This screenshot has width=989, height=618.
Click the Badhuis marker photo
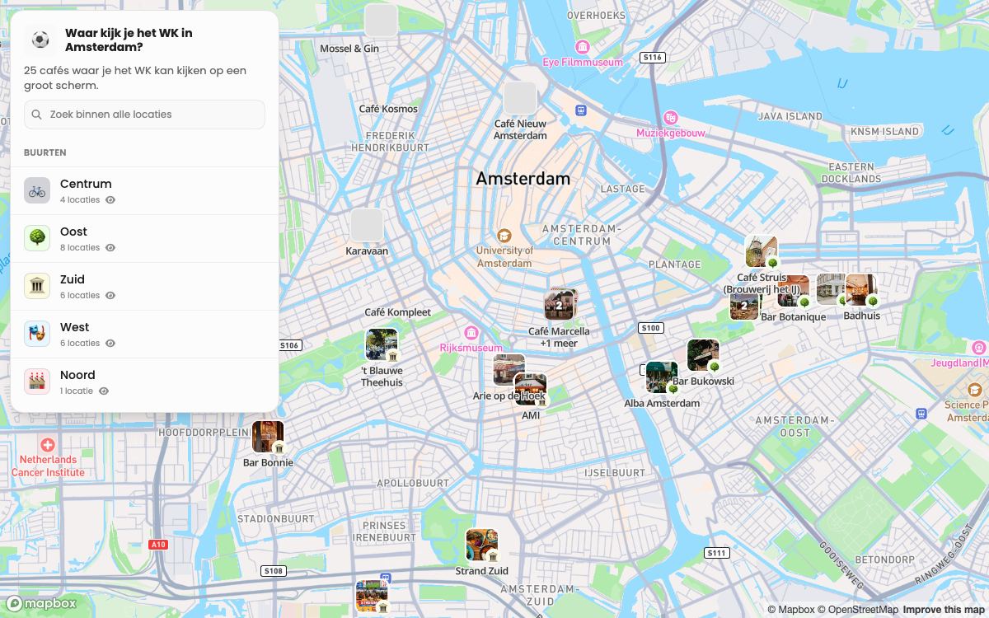tap(861, 290)
